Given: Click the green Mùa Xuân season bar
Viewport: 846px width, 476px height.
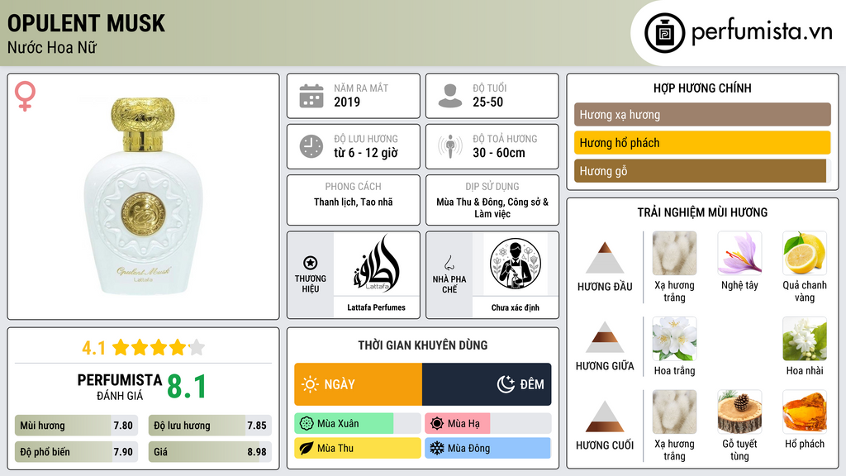Looking at the screenshot, I should [x=345, y=424].
